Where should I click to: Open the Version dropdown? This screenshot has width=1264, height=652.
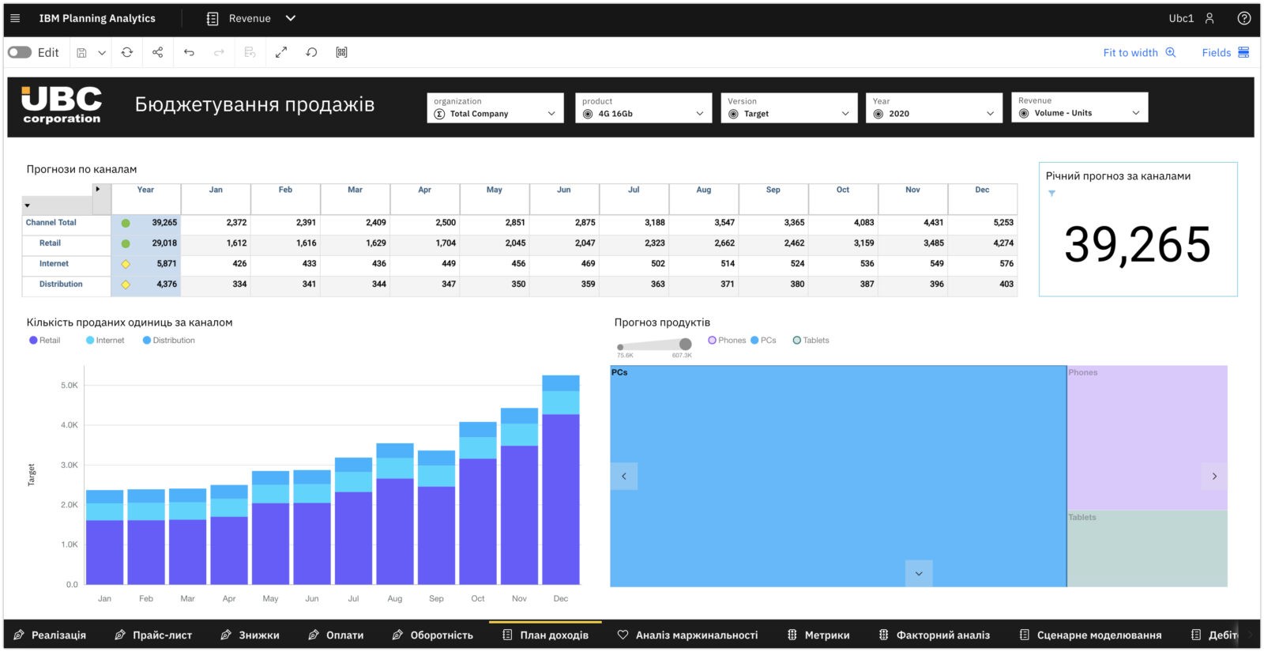click(788, 108)
